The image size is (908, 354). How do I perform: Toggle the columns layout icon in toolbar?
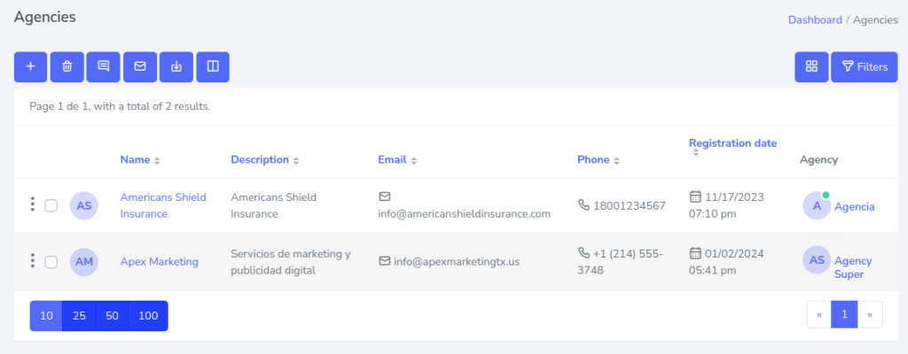[213, 66]
